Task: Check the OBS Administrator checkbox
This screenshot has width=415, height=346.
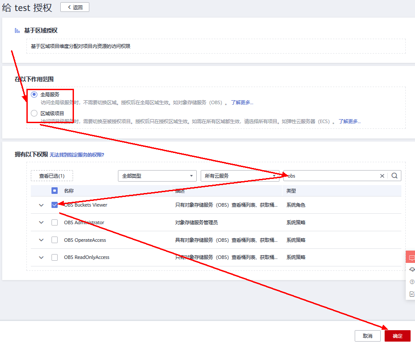Action: point(55,222)
